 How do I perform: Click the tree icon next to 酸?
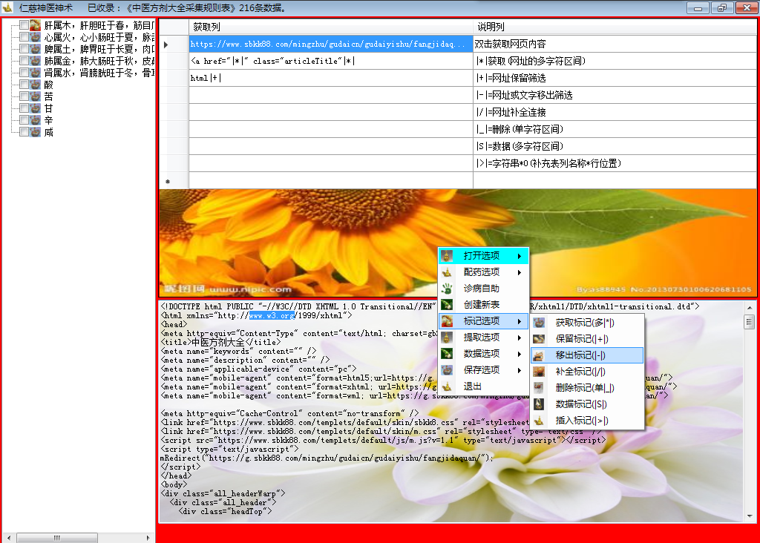pos(36,85)
